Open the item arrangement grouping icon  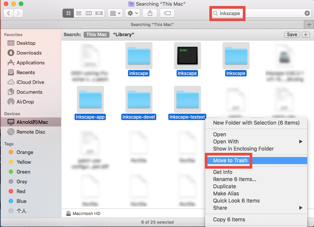click(x=114, y=13)
